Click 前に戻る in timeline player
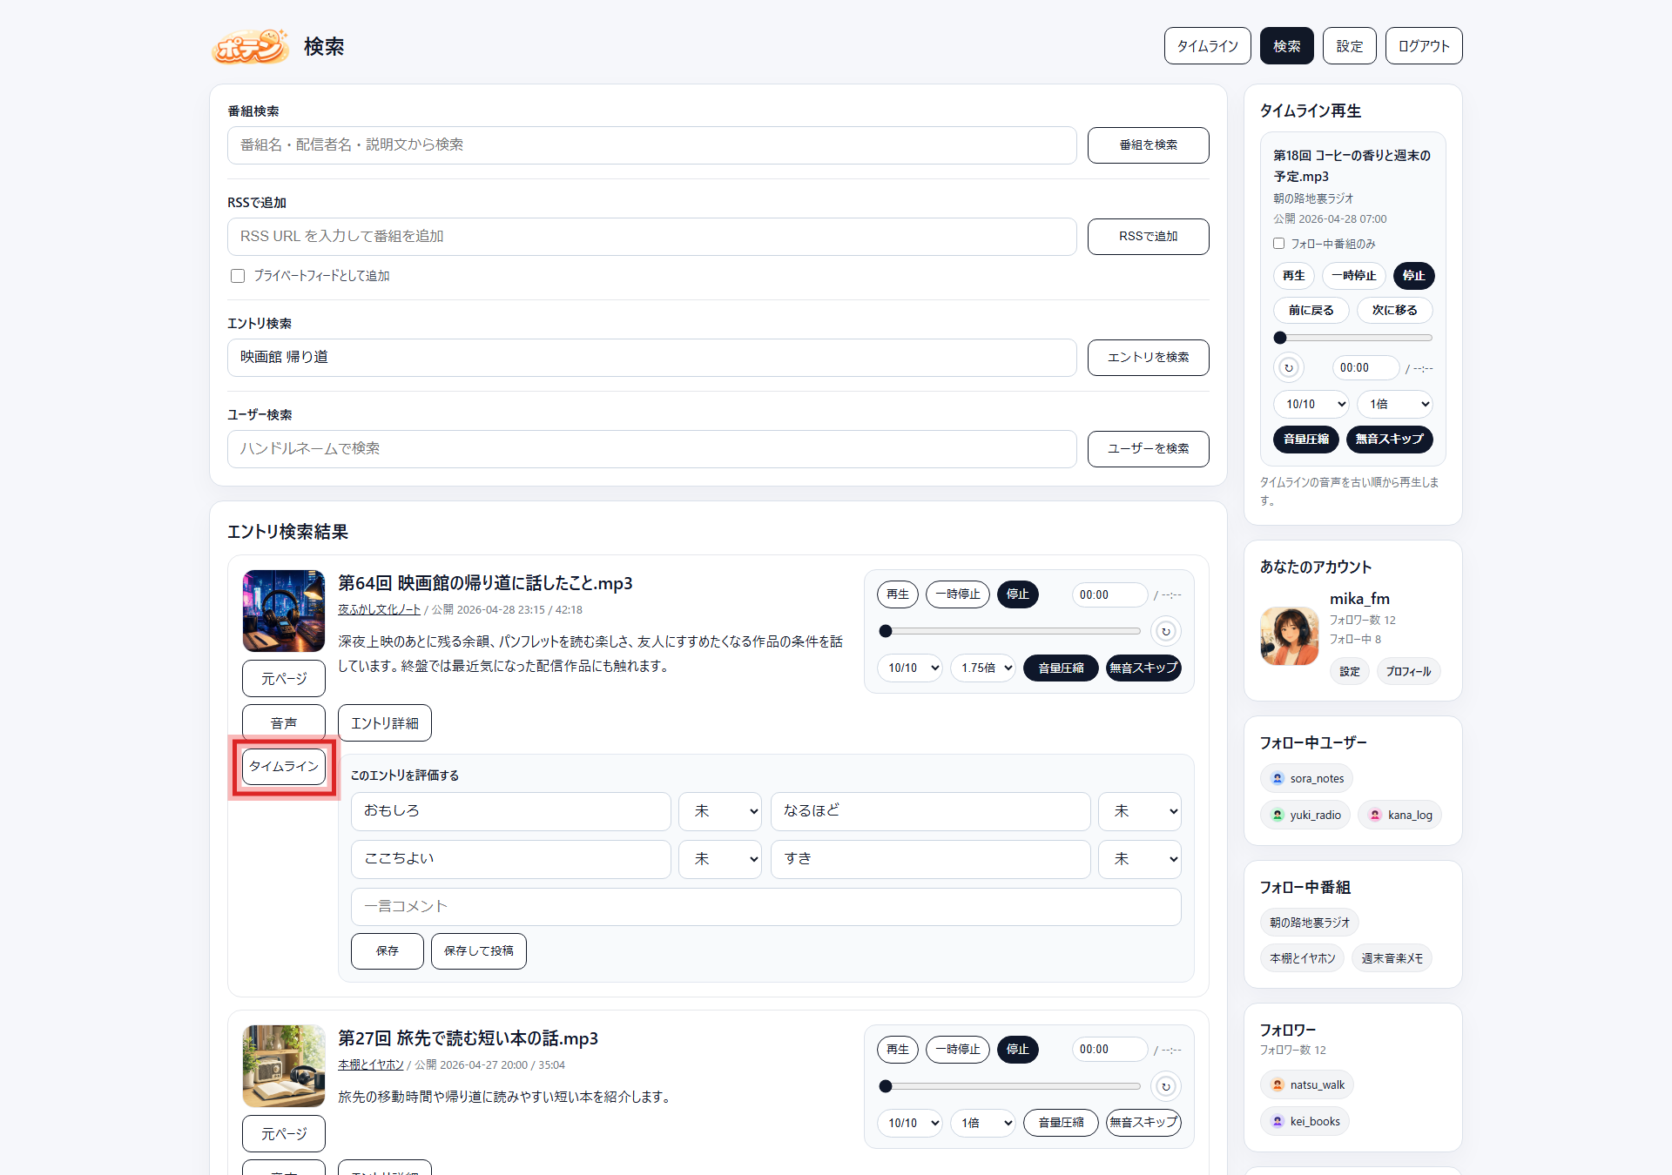1672x1175 pixels. (1311, 311)
